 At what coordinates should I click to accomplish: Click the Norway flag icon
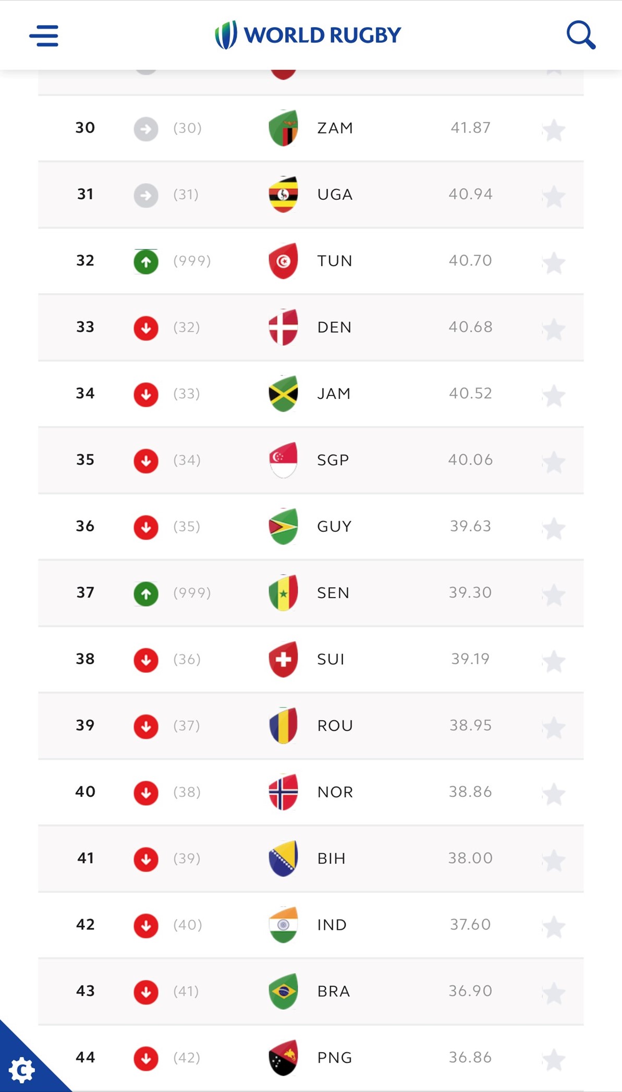tap(283, 792)
